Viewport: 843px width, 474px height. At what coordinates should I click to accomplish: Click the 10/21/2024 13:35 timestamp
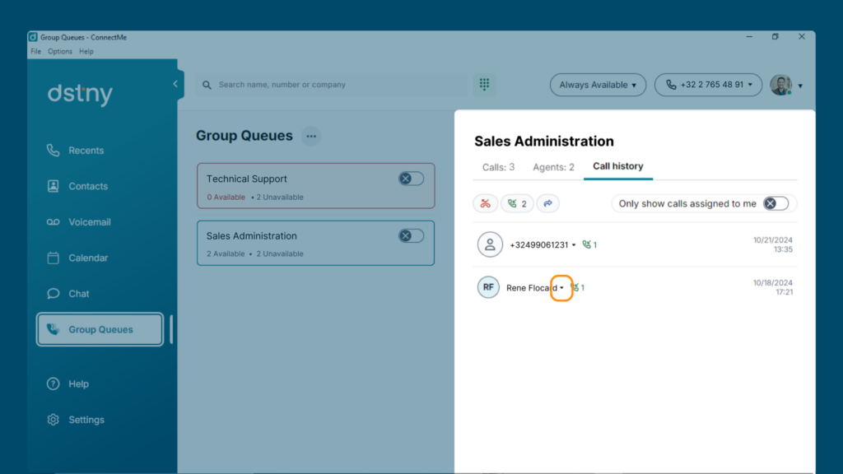click(772, 244)
